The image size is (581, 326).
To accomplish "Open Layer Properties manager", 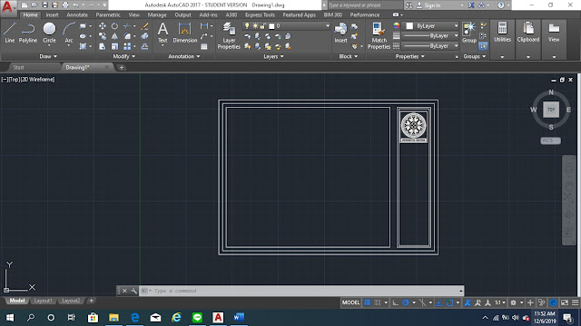I will tap(229, 35).
